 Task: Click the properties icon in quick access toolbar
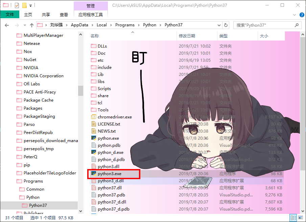pos(17,5)
